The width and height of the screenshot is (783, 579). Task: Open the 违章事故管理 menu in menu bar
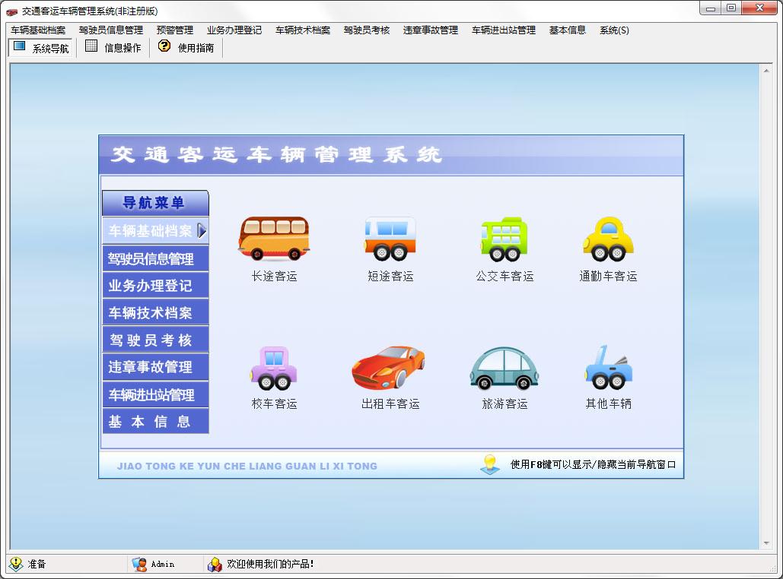coord(431,30)
